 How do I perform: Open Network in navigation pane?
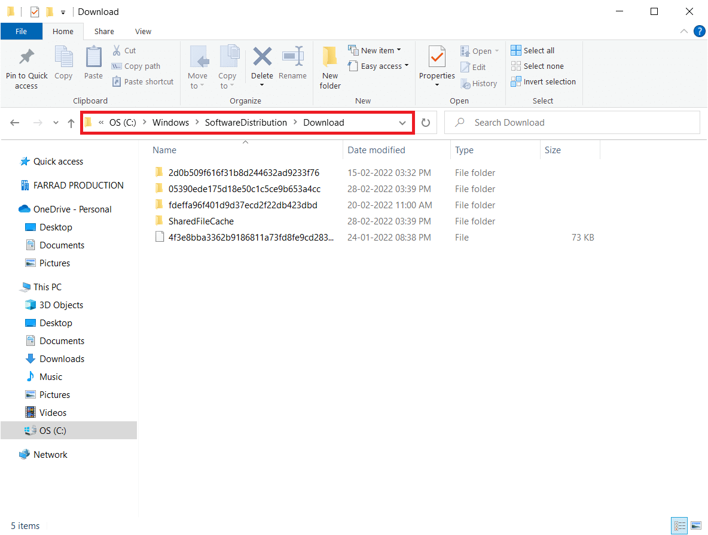click(x=50, y=455)
